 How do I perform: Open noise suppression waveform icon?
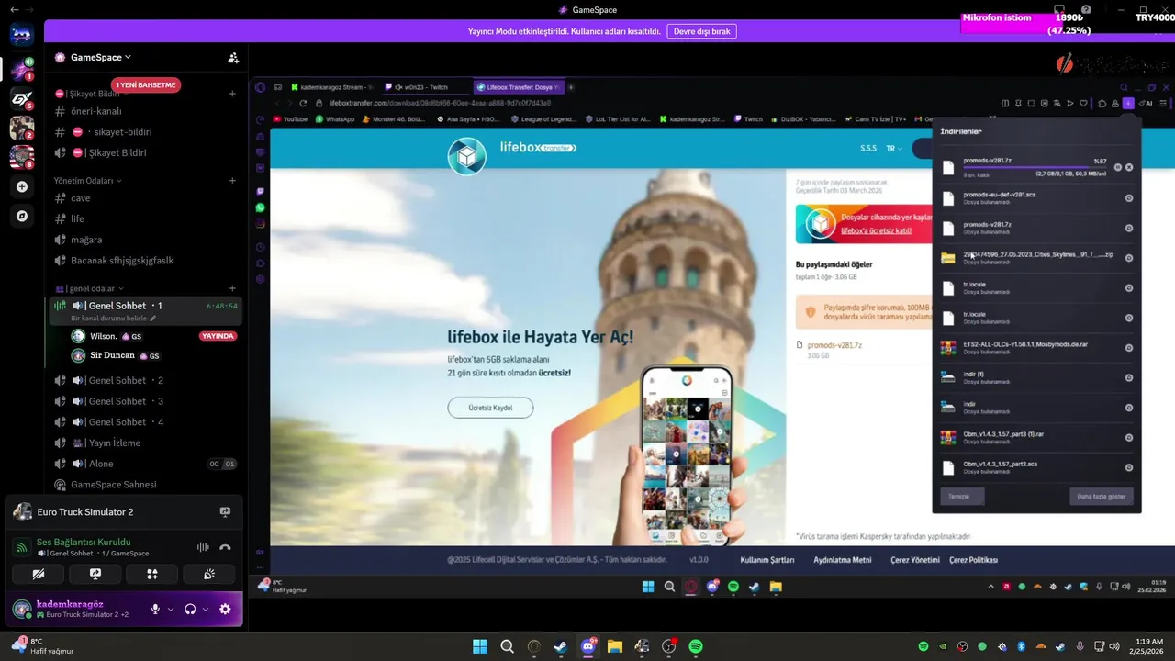click(x=203, y=547)
